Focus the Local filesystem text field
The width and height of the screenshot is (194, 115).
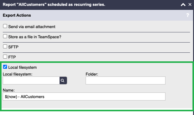[31, 80]
